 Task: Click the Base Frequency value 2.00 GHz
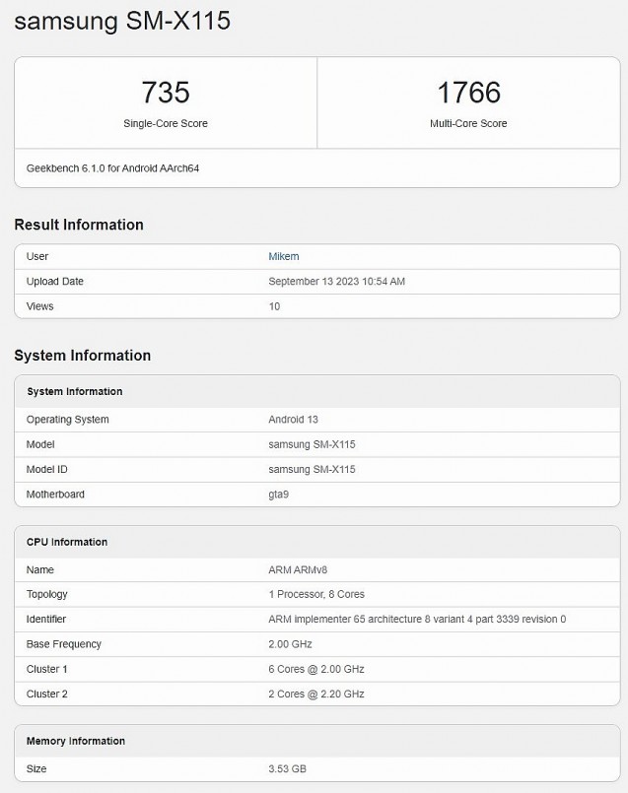(293, 644)
